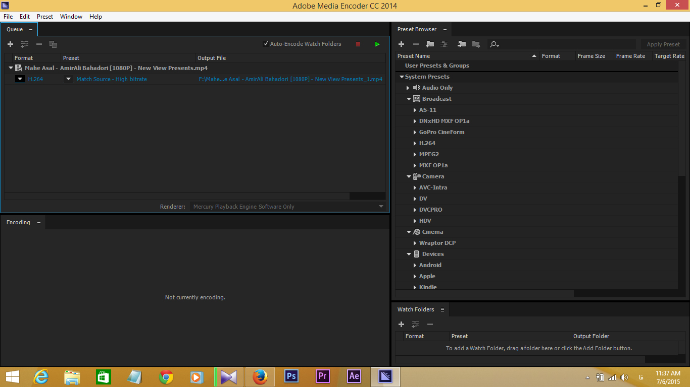Open Firefox from taskbar
This screenshot has height=387, width=690.
point(260,376)
